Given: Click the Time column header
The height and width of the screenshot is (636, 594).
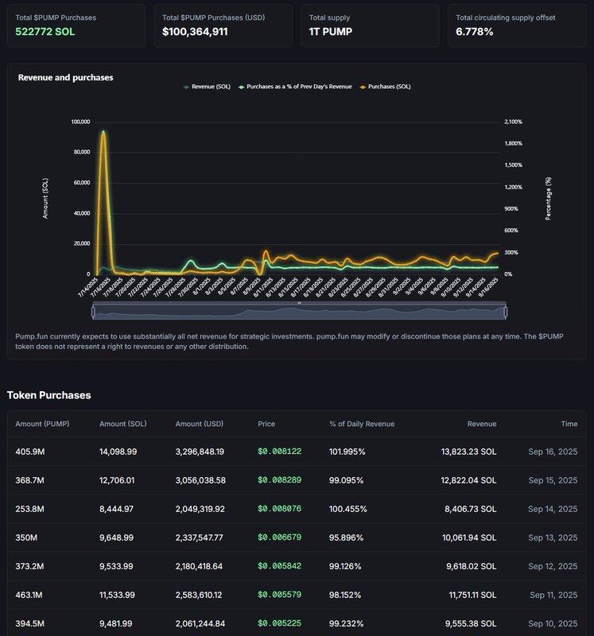Looking at the screenshot, I should (569, 424).
